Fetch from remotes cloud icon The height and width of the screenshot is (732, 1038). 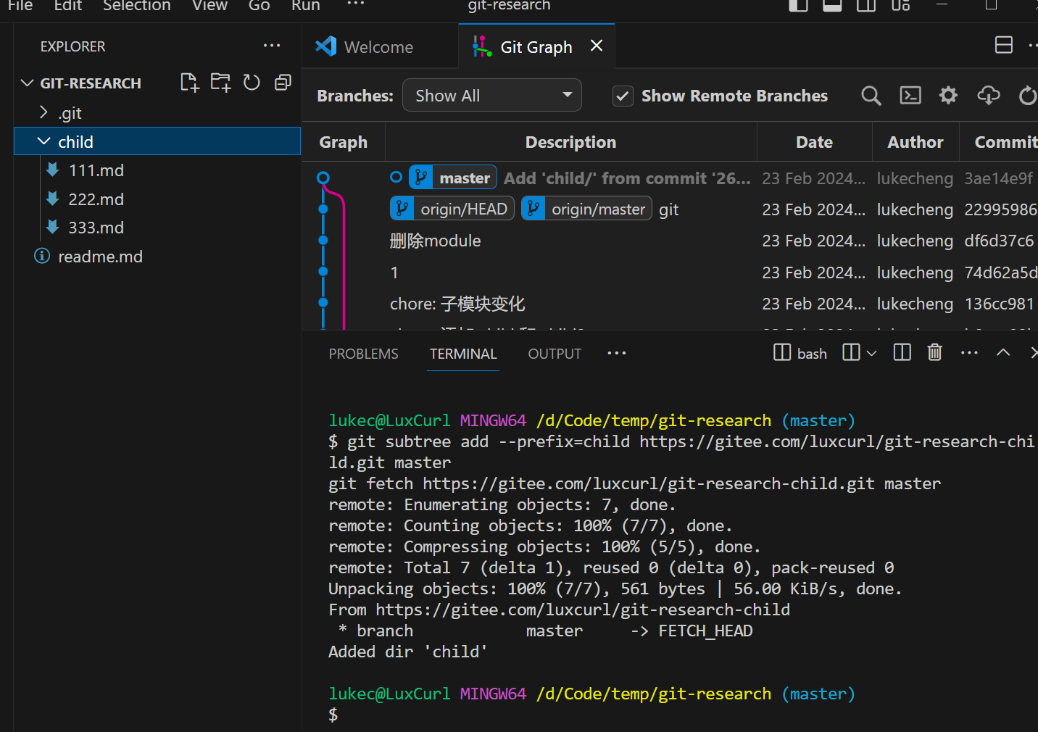(x=988, y=96)
